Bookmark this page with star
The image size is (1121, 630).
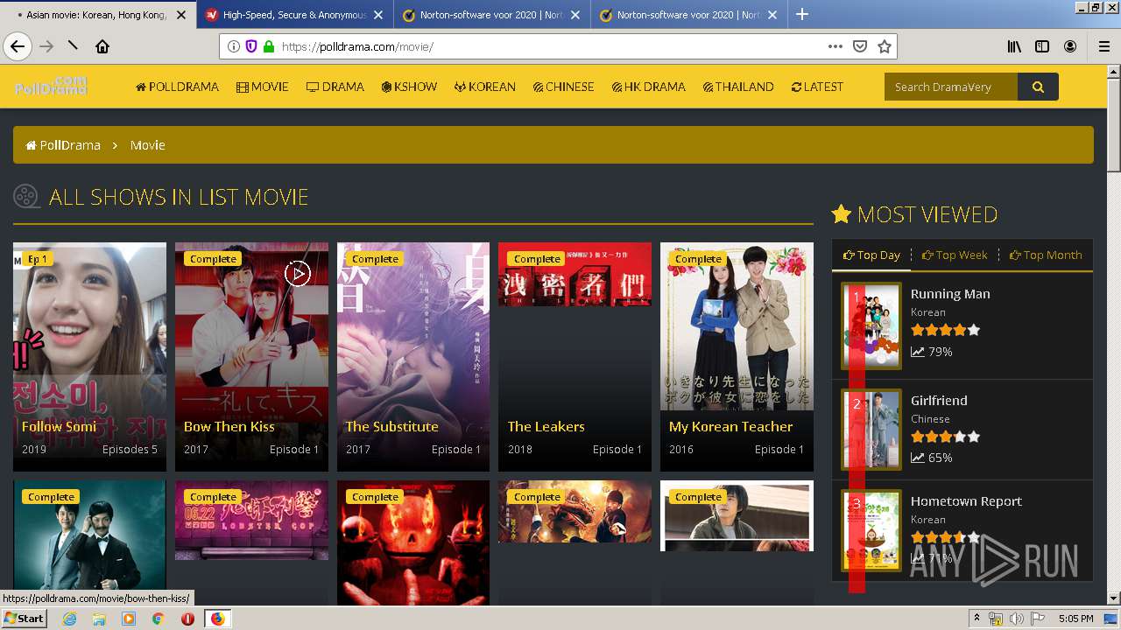[x=885, y=46]
